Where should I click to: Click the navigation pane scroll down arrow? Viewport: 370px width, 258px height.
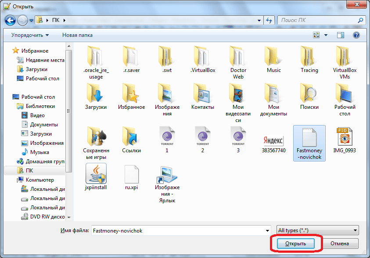point(69,218)
